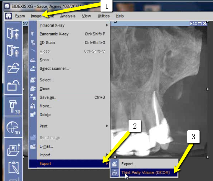Viewport: 213px width, 181px height.
Task: Click the tooth image export sidebar icon
Action: point(13,150)
